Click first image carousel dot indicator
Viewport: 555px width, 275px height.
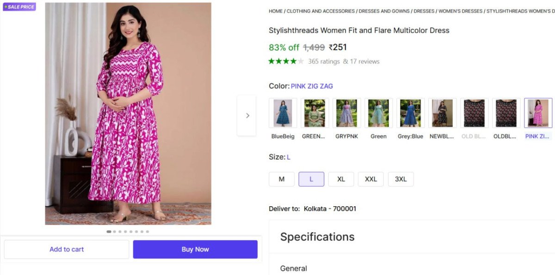click(109, 232)
